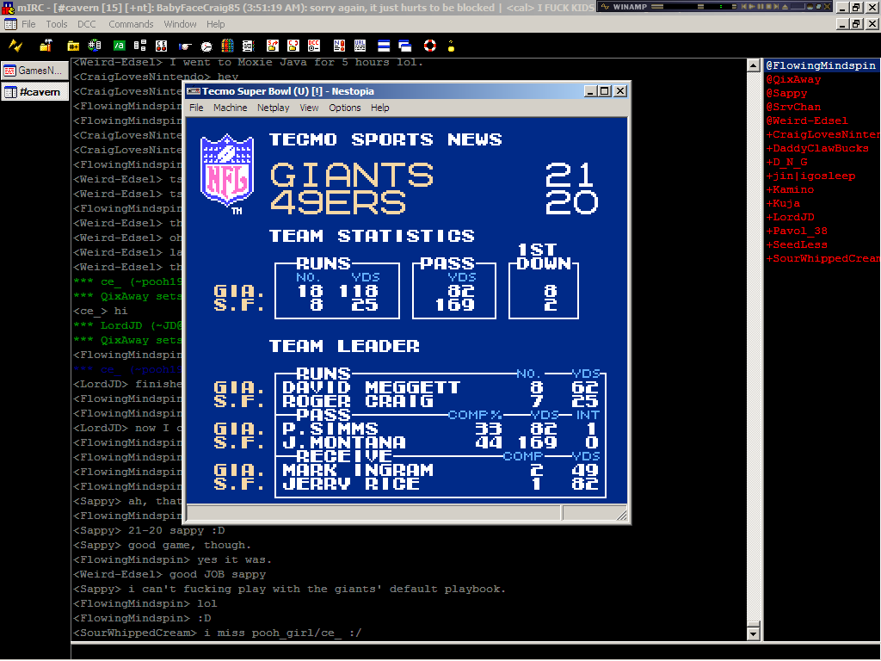Select the #cavern switchbar button
881x661 pixels.
pyautogui.click(x=34, y=92)
